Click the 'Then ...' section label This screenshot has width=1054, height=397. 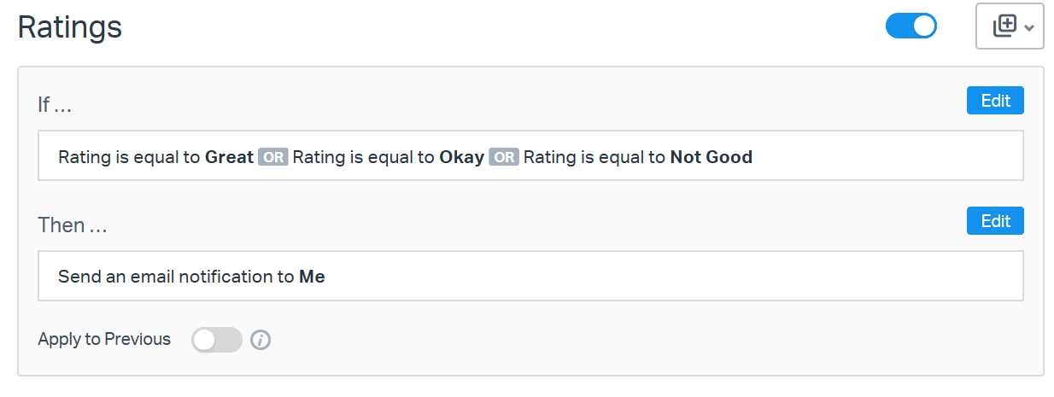click(x=73, y=225)
